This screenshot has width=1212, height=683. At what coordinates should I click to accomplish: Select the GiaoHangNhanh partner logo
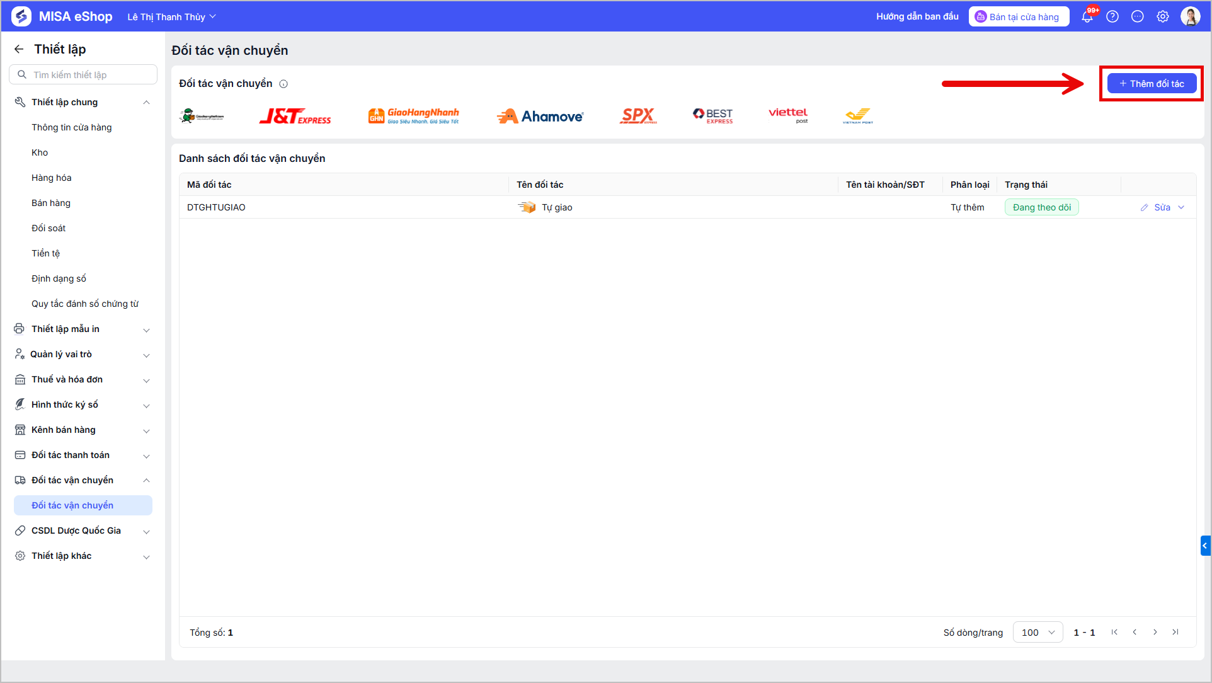click(414, 116)
